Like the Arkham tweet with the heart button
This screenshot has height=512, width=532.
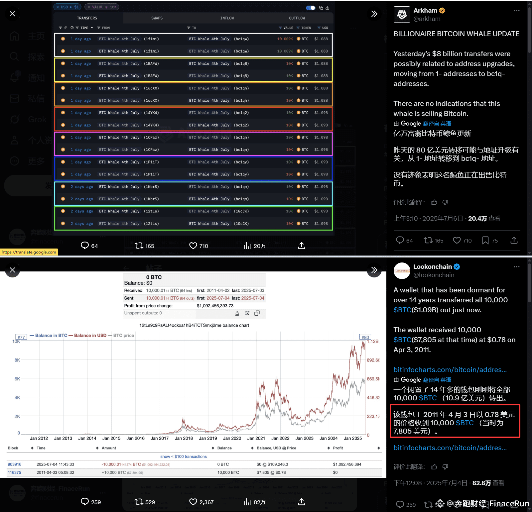tap(456, 240)
